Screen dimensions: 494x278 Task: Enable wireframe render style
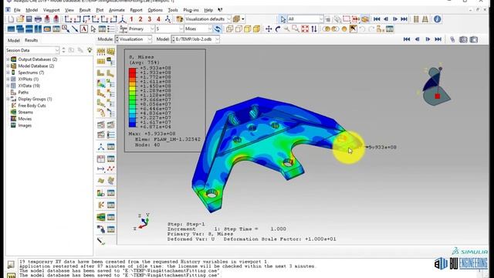230,29
